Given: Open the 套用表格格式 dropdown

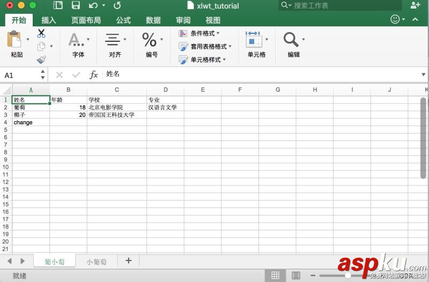Looking at the screenshot, I should tap(205, 47).
